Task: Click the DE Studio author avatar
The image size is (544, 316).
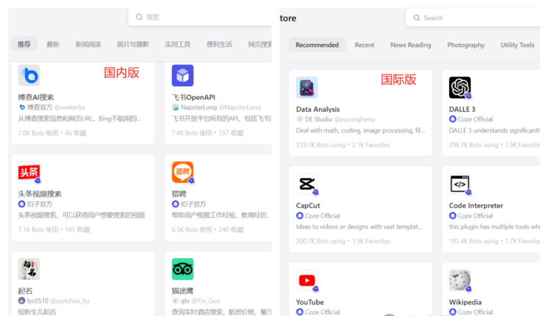Action: coord(300,119)
